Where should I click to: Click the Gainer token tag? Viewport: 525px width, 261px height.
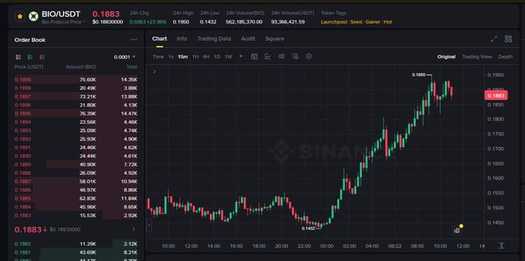[x=373, y=22]
